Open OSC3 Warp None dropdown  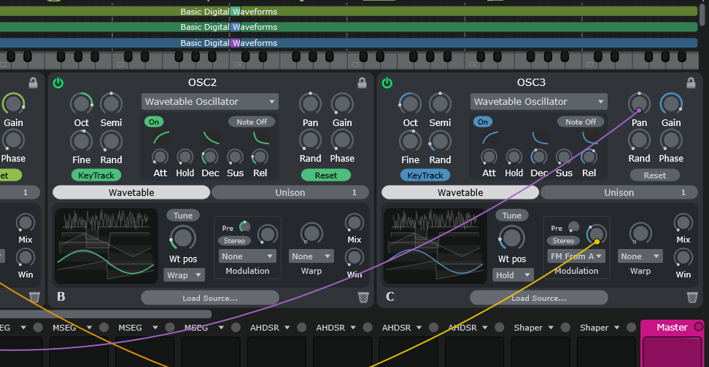pos(640,256)
